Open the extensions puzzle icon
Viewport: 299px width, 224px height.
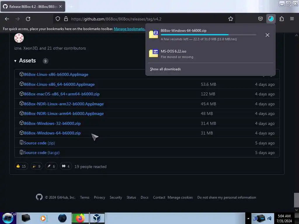pyautogui.click(x=281, y=19)
